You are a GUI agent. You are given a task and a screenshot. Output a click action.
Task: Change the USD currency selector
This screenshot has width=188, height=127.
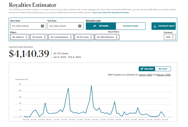pyautogui.click(x=170, y=37)
